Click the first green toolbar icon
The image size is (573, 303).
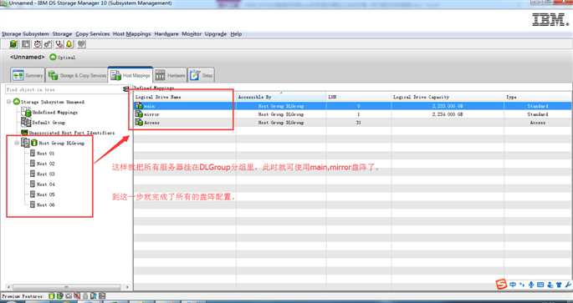13,44
